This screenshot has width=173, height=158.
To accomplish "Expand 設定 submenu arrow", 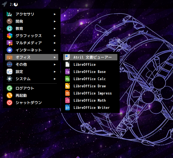I will (55, 72).
